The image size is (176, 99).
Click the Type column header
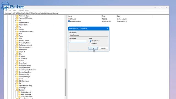104,16
